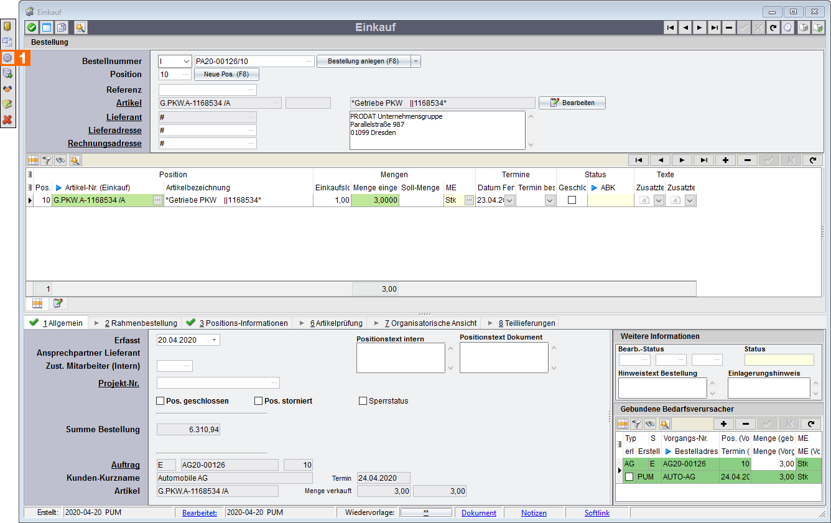Open the gear settings icon in left sidebar
831x523 pixels.
pyautogui.click(x=7, y=58)
